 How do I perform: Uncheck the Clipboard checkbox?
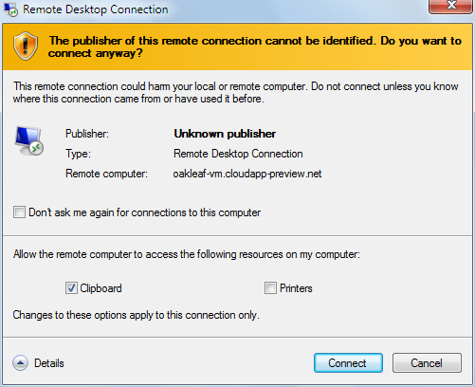(x=71, y=288)
